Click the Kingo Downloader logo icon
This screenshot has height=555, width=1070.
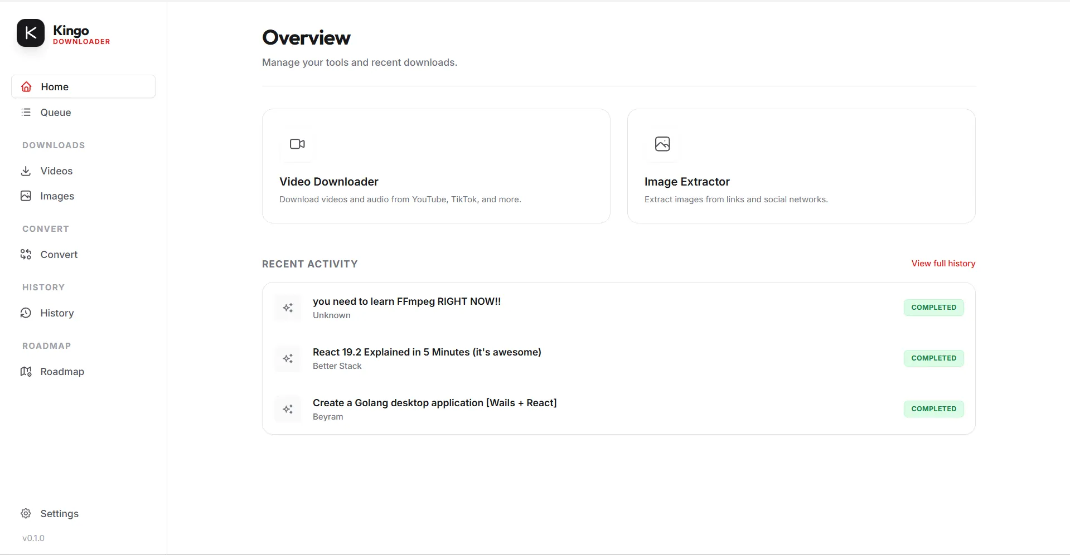(x=30, y=33)
